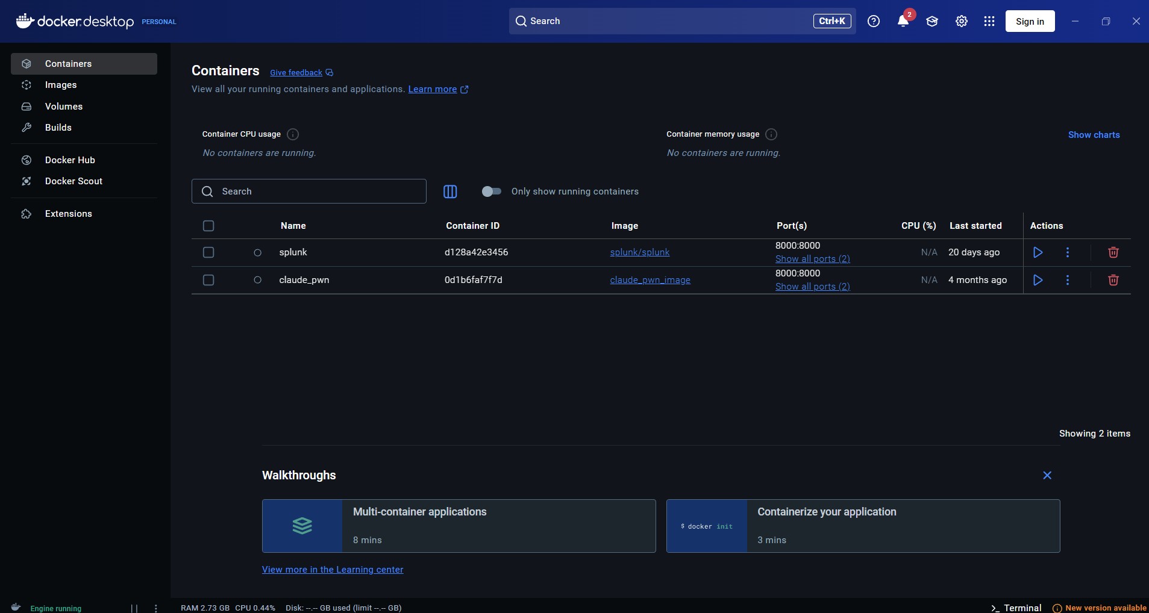
Task: Delete the claude_pwn container via trash icon
Action: point(1113,280)
